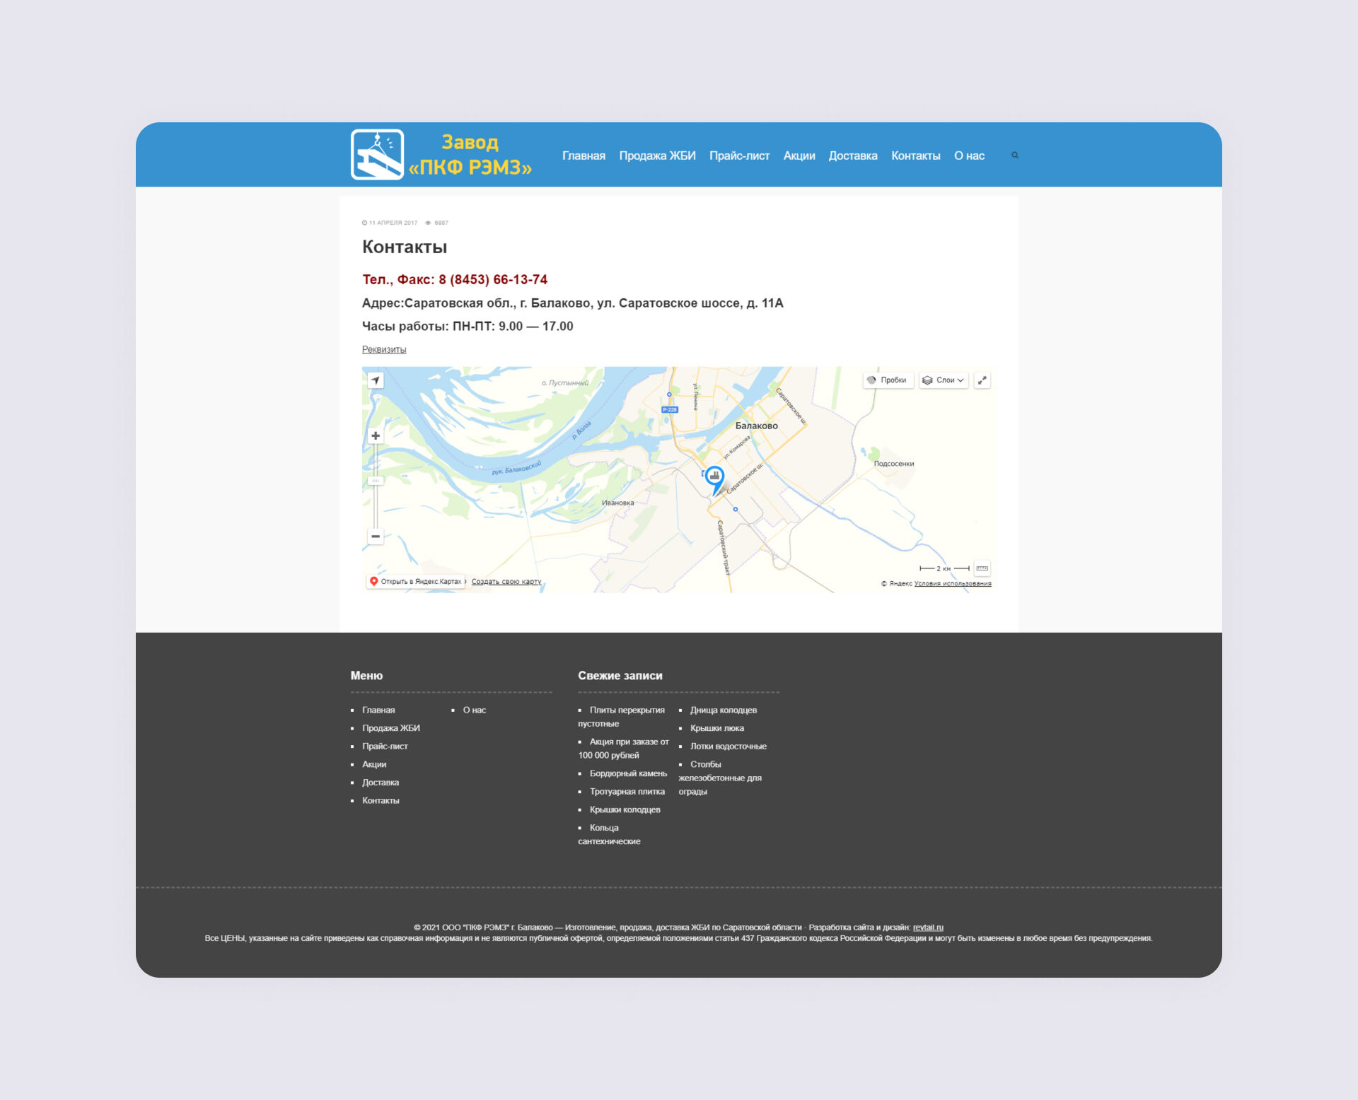
Task: Open Доставка page from header
Action: (x=852, y=156)
